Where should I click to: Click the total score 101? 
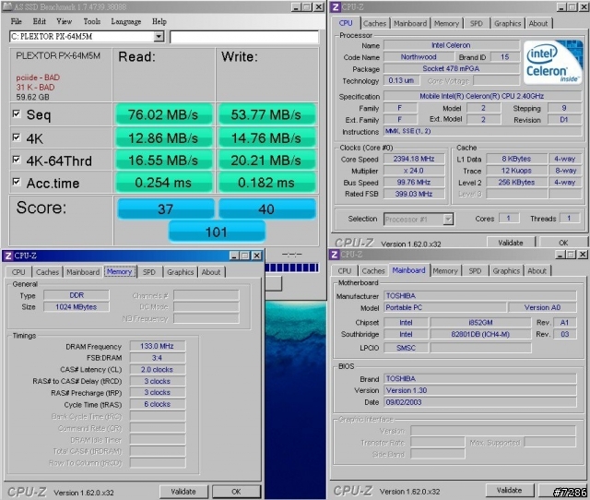[x=217, y=232]
